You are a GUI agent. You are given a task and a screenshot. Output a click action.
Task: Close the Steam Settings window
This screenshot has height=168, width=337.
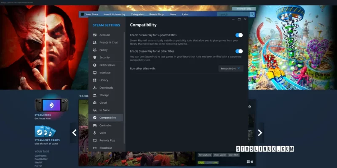click(245, 19)
